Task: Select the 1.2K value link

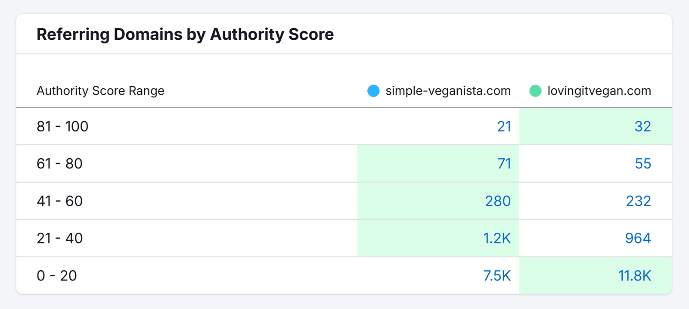Action: click(497, 238)
